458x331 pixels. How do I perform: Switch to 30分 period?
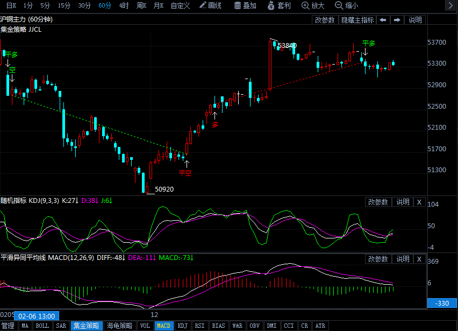[x=84, y=5]
